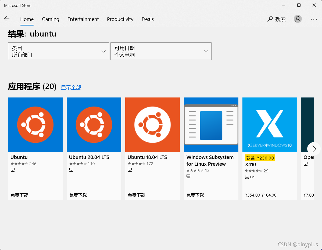This screenshot has height=250, width=322.
Task: Switch to the Gaming tab
Action: click(x=51, y=19)
